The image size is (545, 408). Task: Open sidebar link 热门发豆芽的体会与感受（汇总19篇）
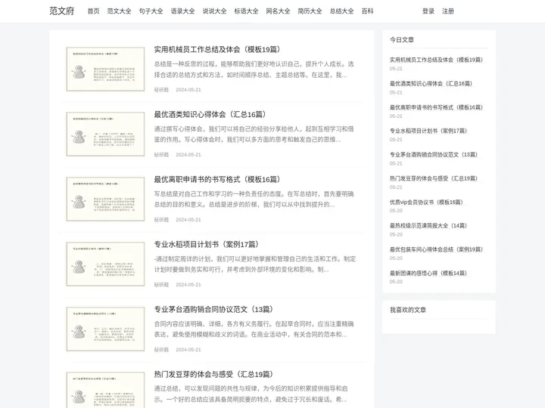click(x=434, y=178)
